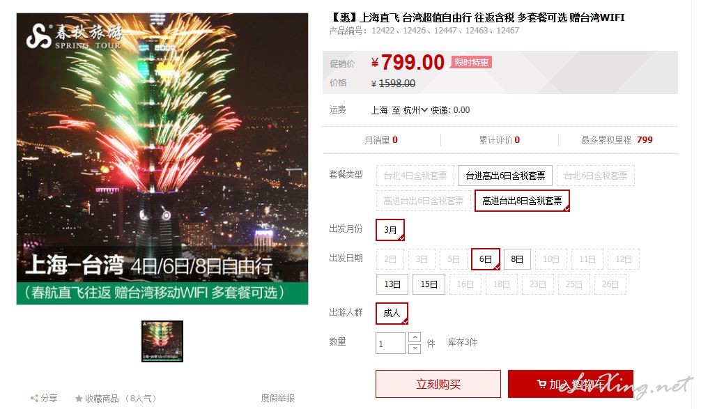Click the 度假举报 report link
The image size is (701, 409).
click(x=277, y=398)
